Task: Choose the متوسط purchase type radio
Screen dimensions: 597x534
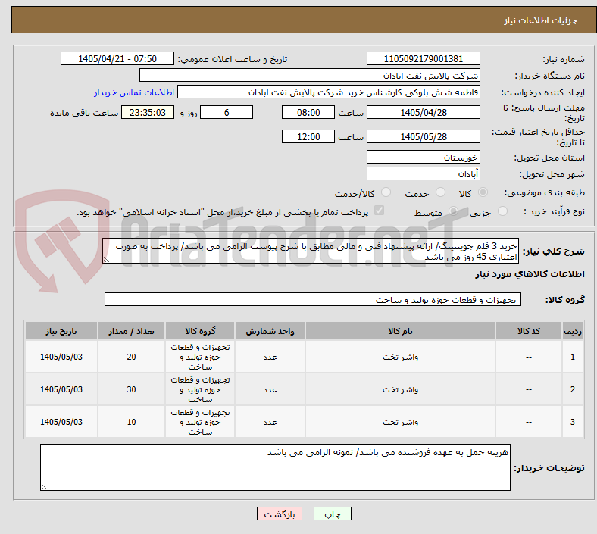Action: pyautogui.click(x=453, y=211)
